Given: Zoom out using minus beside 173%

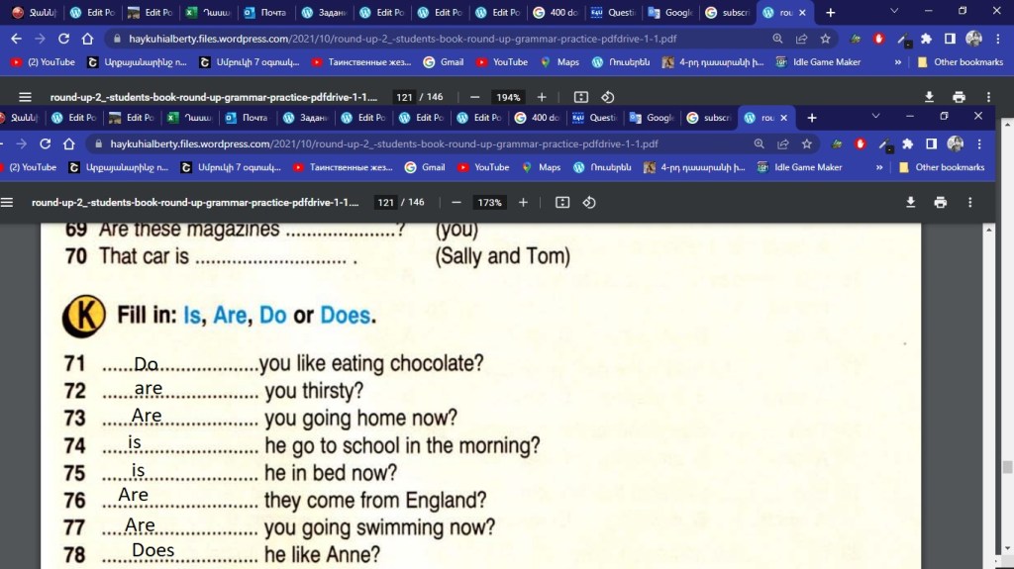Looking at the screenshot, I should (x=456, y=202).
